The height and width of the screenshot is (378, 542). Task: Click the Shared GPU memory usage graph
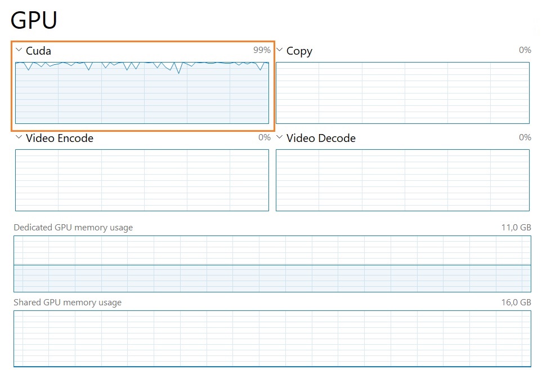[x=272, y=339]
